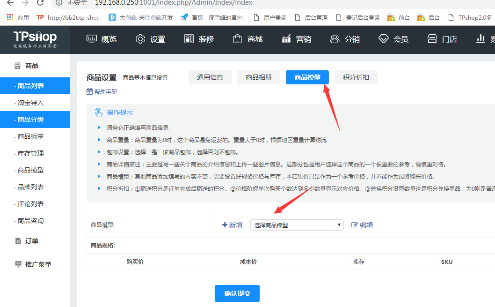Open 商城 using the shopping bag icon
The image size is (495, 307).
pyautogui.click(x=238, y=39)
